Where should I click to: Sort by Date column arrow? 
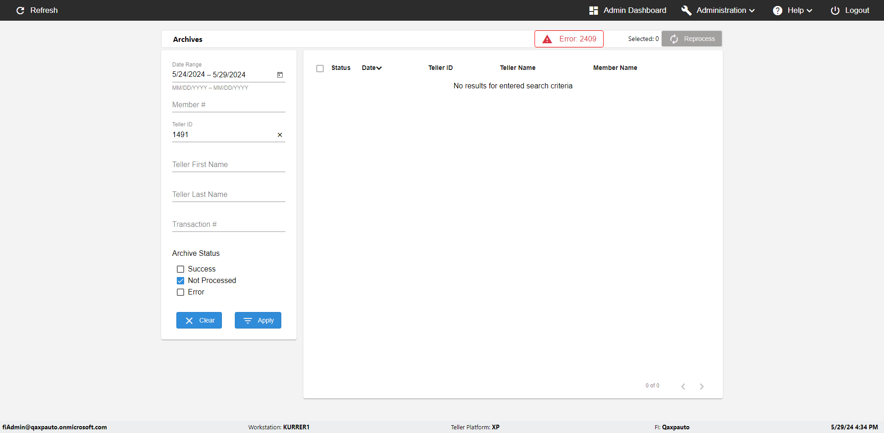pyautogui.click(x=379, y=68)
